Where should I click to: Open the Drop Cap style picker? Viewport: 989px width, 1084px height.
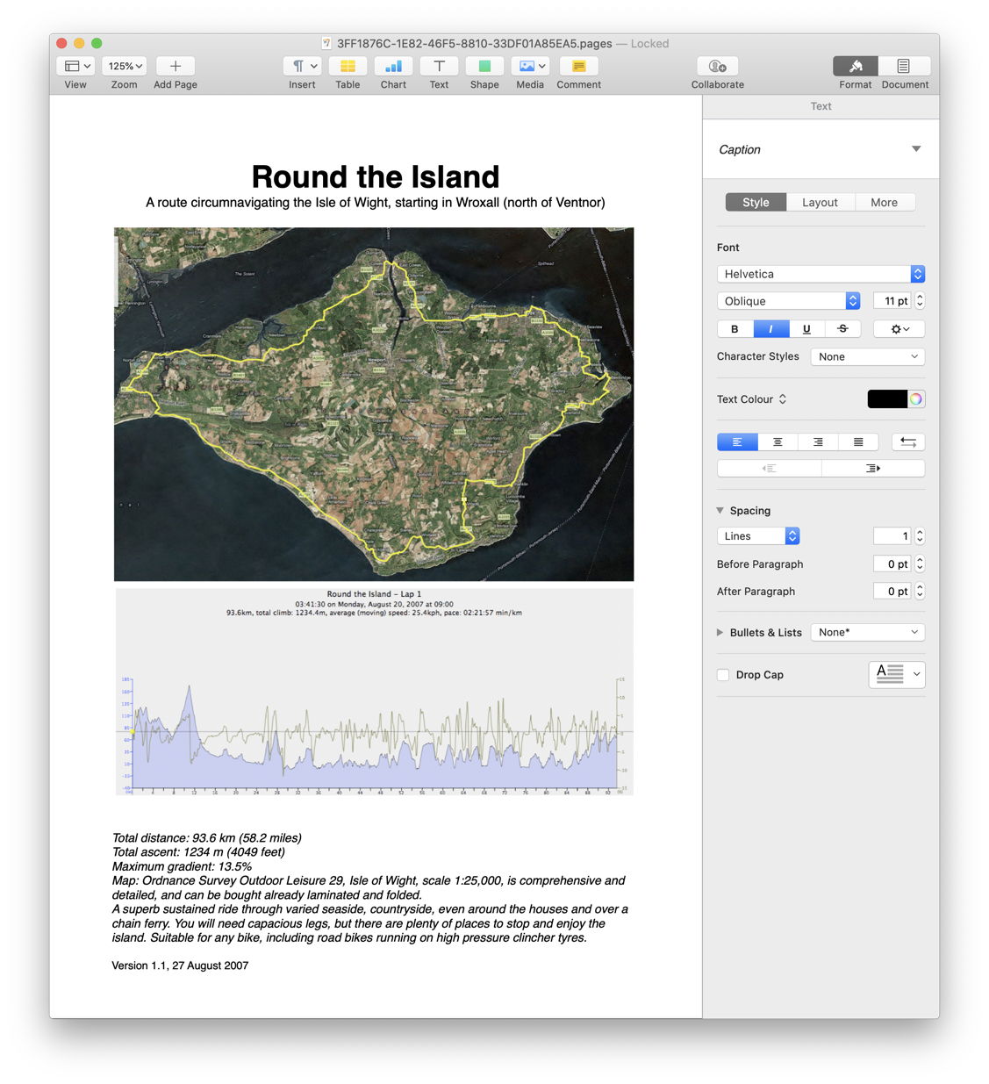click(x=897, y=675)
